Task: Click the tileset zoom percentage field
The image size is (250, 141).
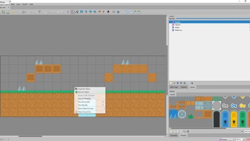Action: (x=247, y=132)
